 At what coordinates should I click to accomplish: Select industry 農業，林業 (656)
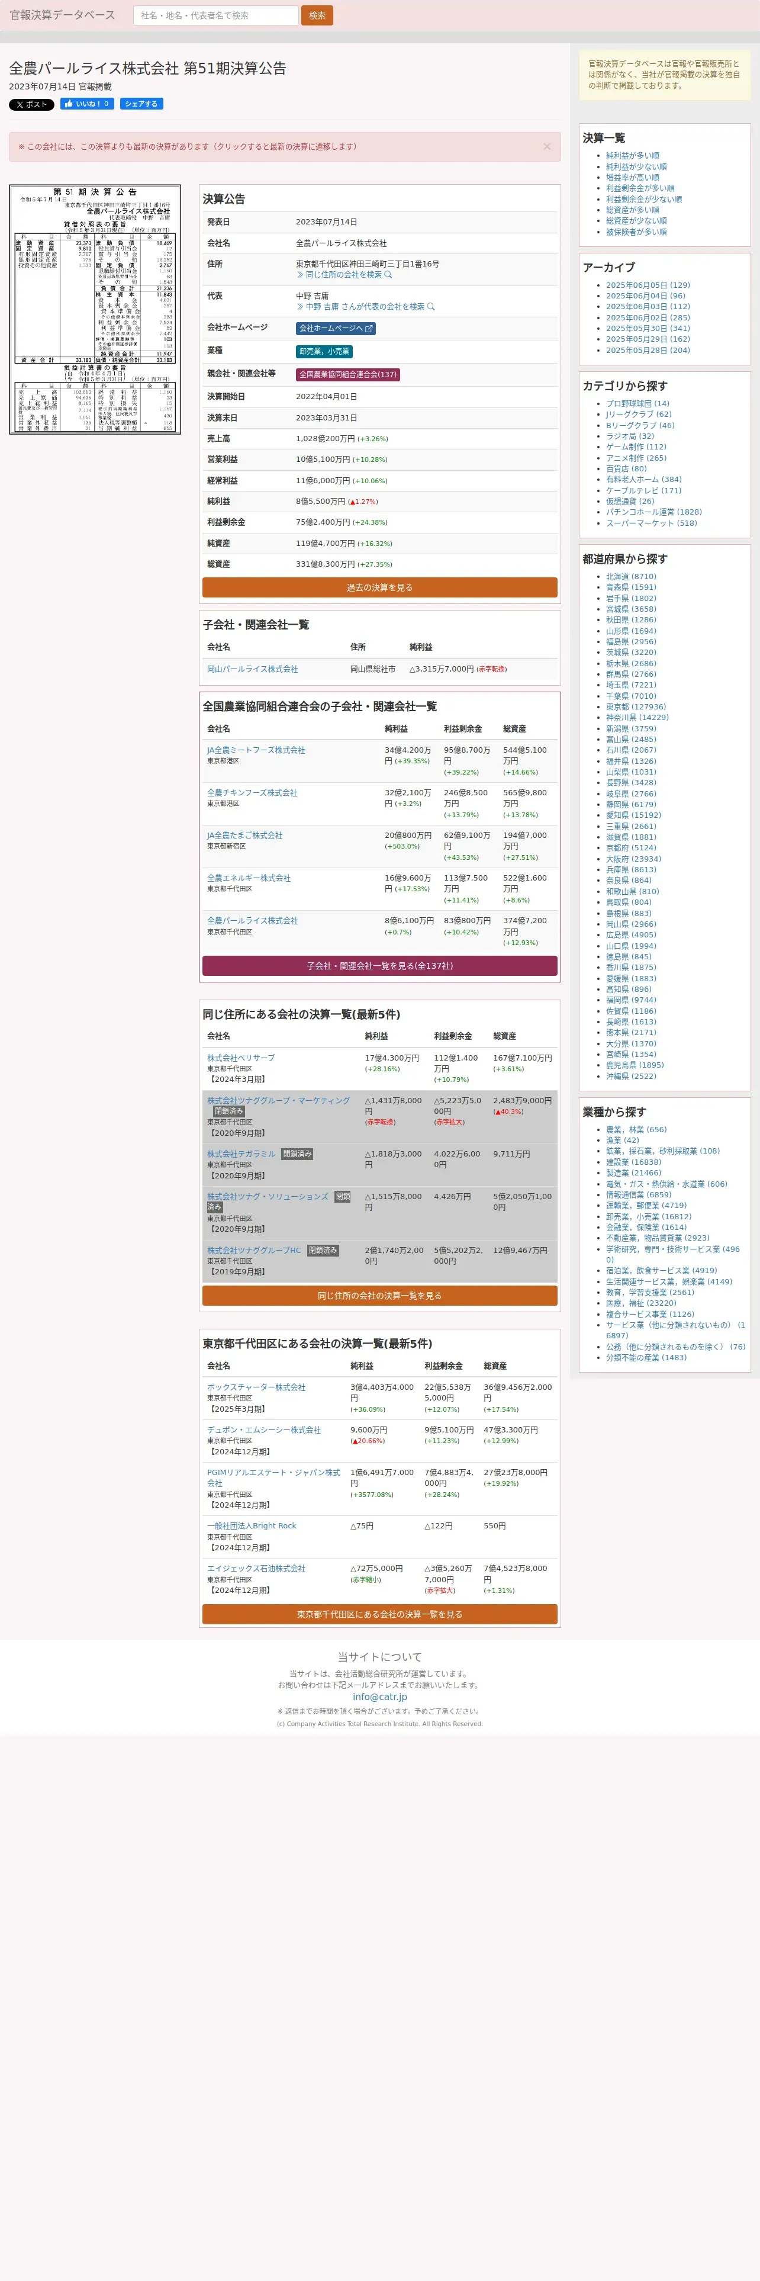[x=636, y=1130]
